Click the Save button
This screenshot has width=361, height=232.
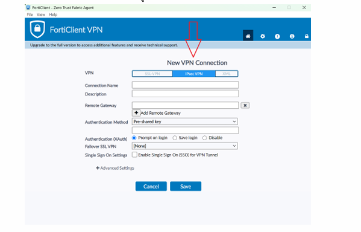pyautogui.click(x=186, y=186)
